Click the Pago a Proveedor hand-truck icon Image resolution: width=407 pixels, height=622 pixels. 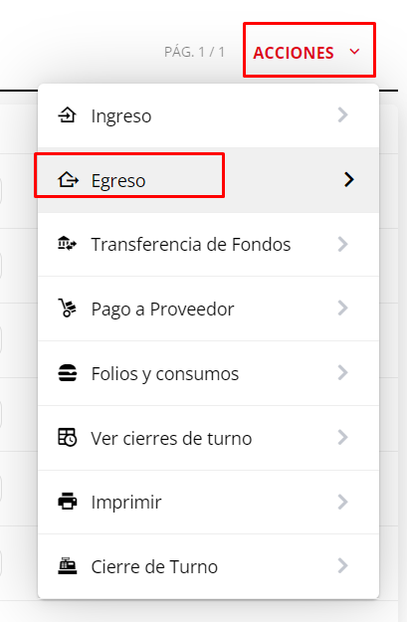point(67,309)
